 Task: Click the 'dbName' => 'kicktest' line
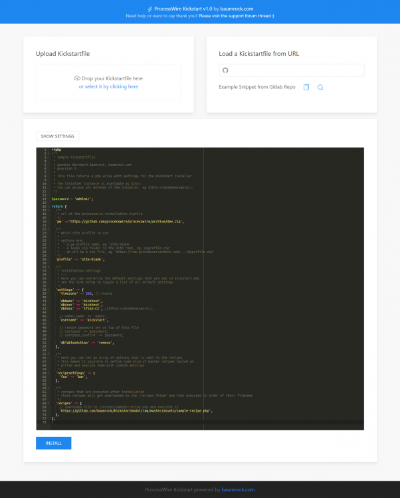tap(81, 301)
